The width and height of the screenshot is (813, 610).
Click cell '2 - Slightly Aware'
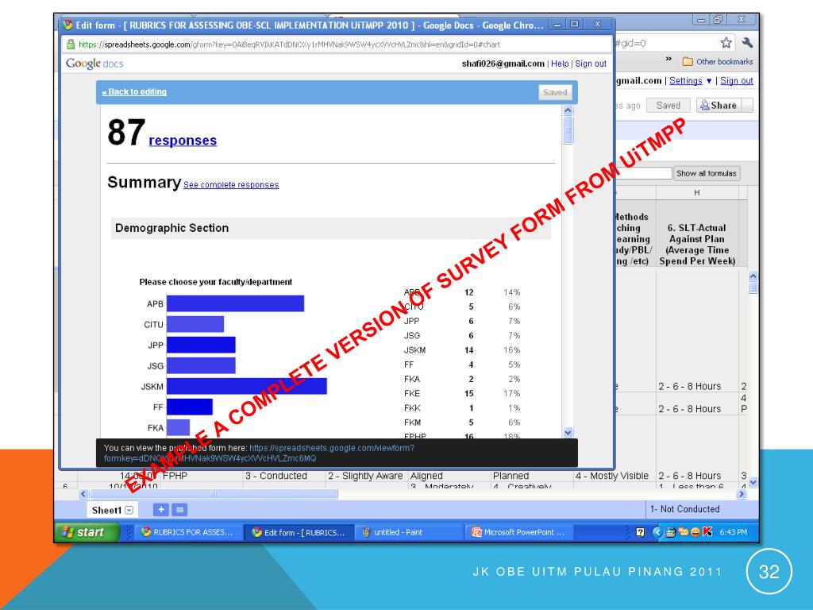(365, 476)
